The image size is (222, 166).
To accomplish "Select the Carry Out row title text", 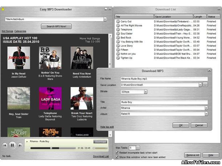I will pos(126,21).
